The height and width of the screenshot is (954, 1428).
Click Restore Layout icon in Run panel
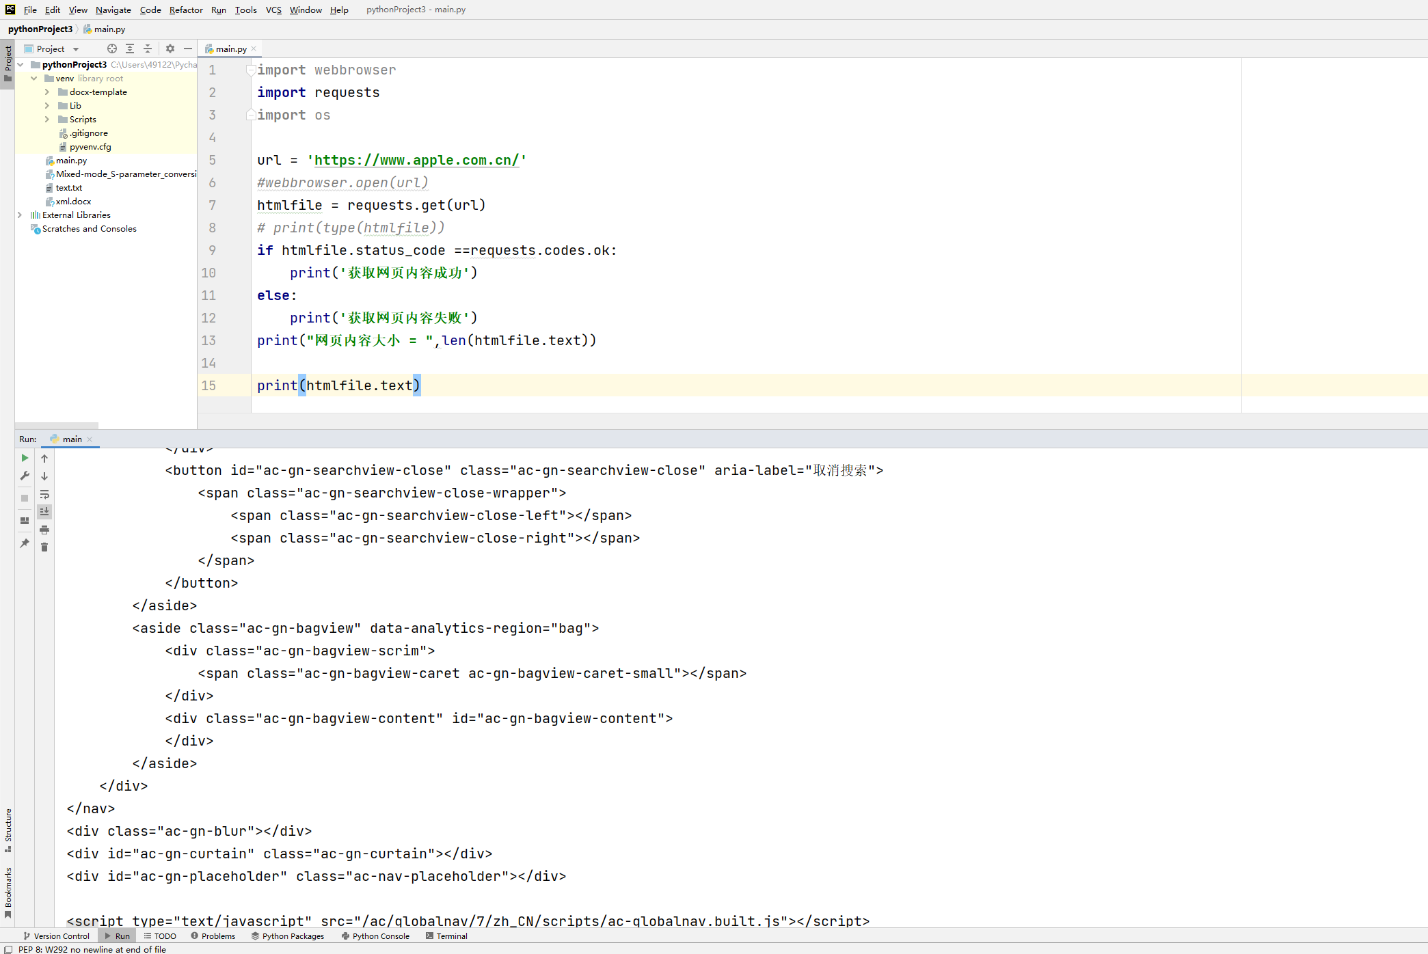25,521
